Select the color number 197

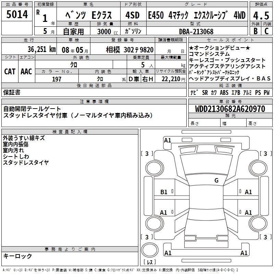57,79
